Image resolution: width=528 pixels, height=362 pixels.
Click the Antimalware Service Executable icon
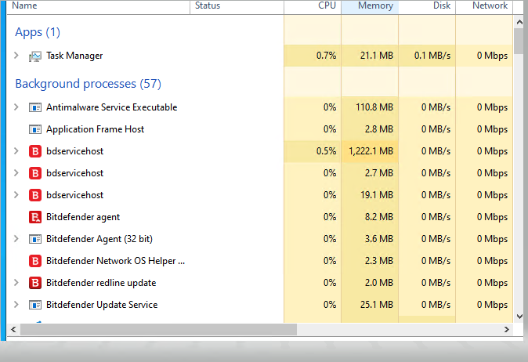pos(35,107)
